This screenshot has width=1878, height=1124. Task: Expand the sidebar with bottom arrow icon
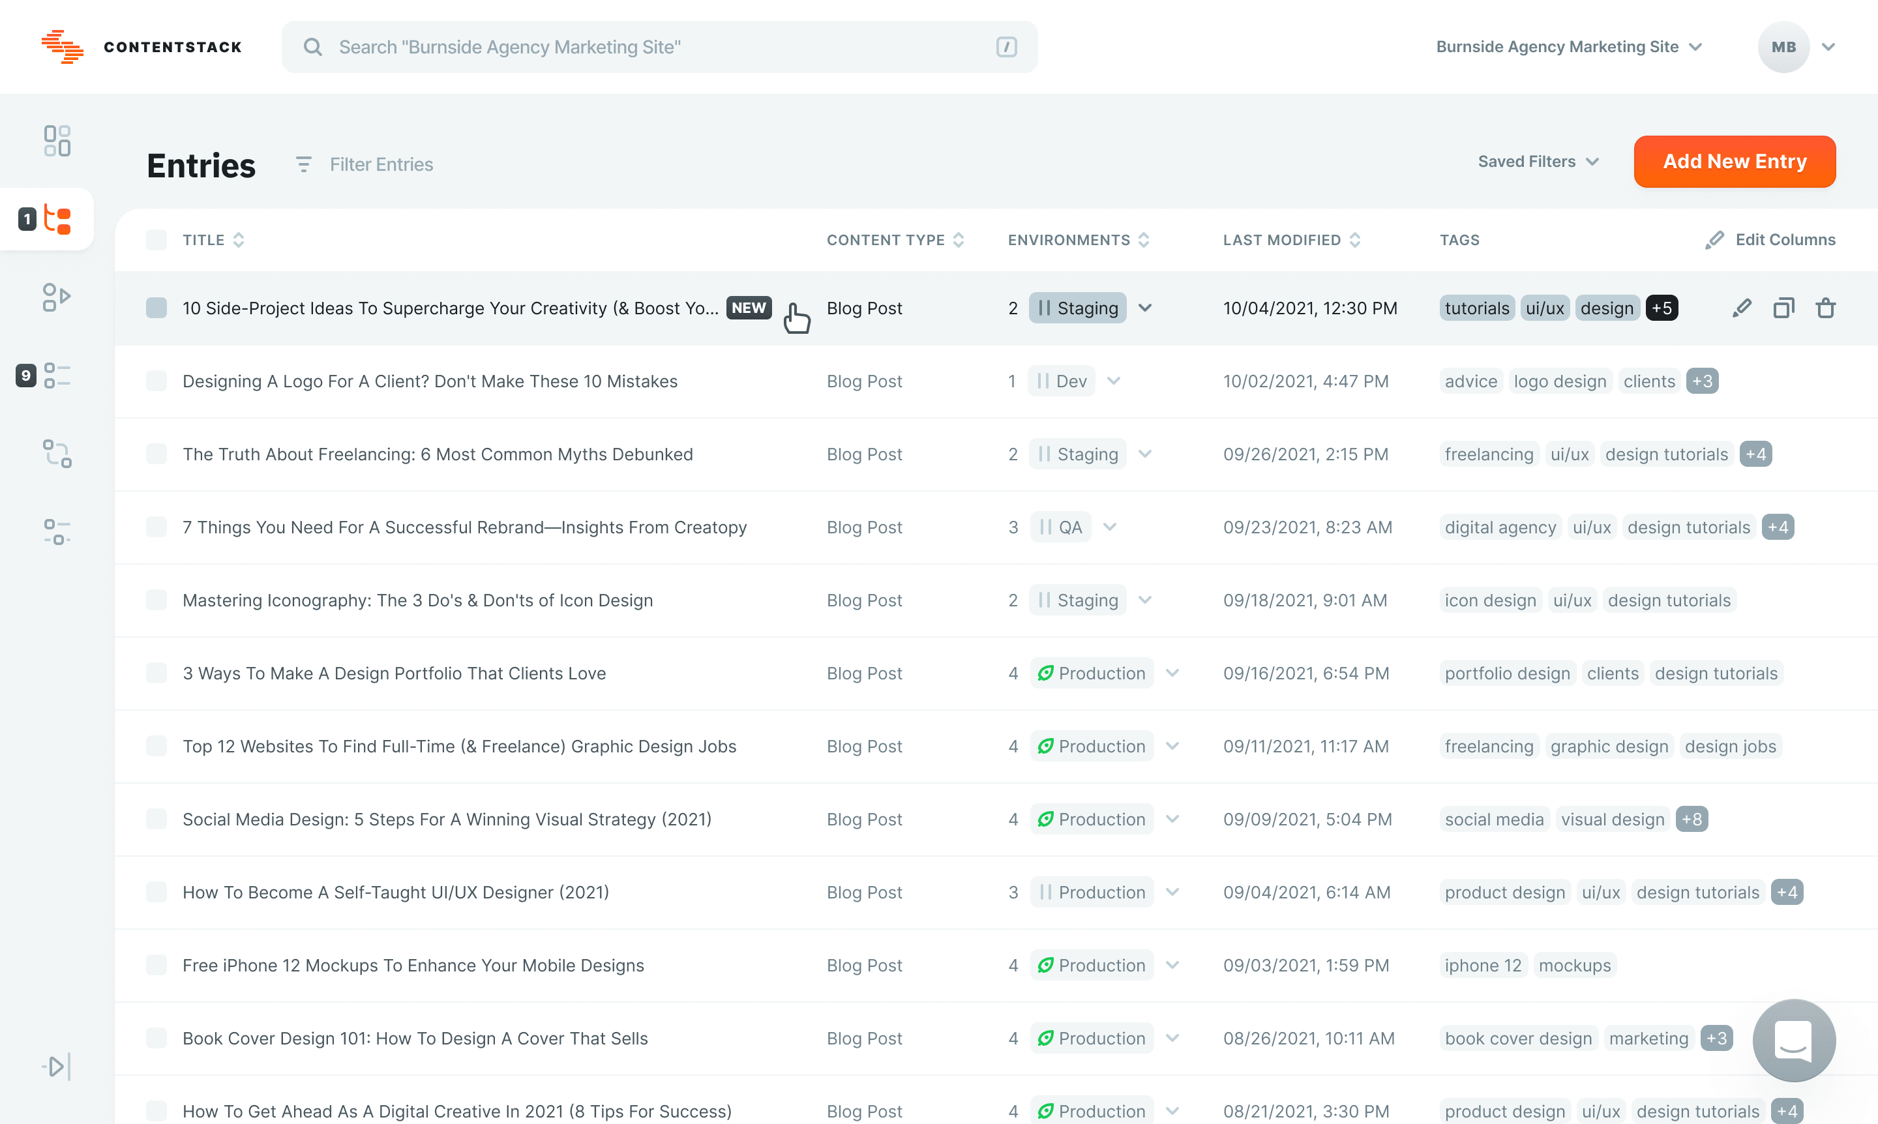tap(57, 1067)
